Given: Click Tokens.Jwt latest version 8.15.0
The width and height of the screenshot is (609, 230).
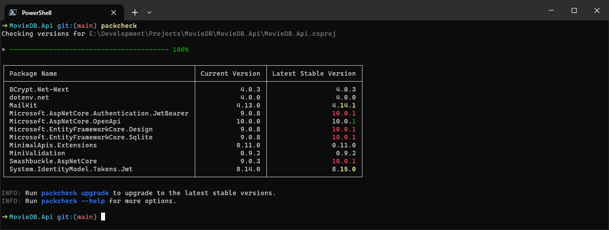Looking at the screenshot, I should pos(344,169).
